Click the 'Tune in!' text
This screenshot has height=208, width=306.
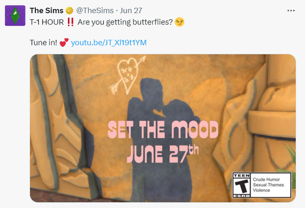(x=43, y=42)
